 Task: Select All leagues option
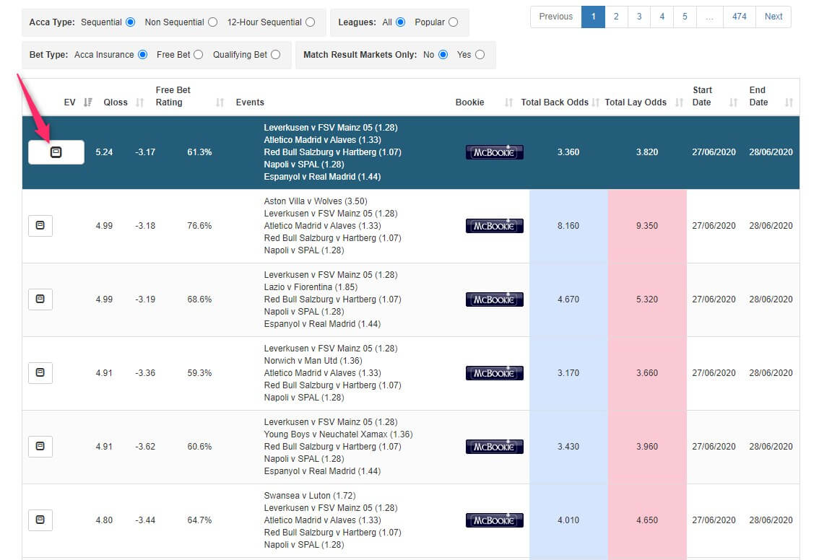401,22
